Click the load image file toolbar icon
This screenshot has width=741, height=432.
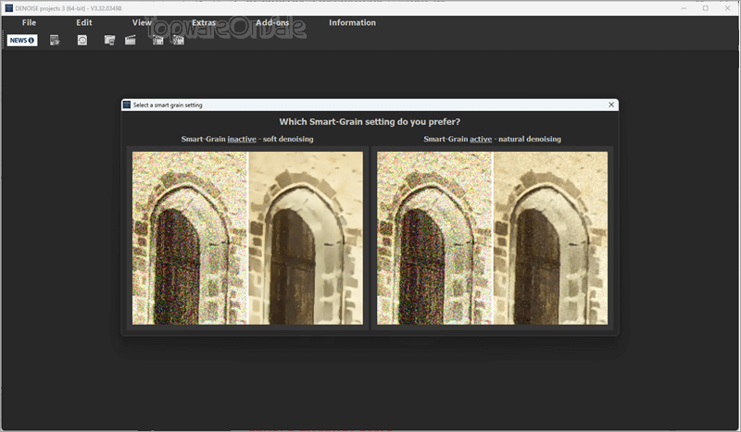[x=55, y=40]
